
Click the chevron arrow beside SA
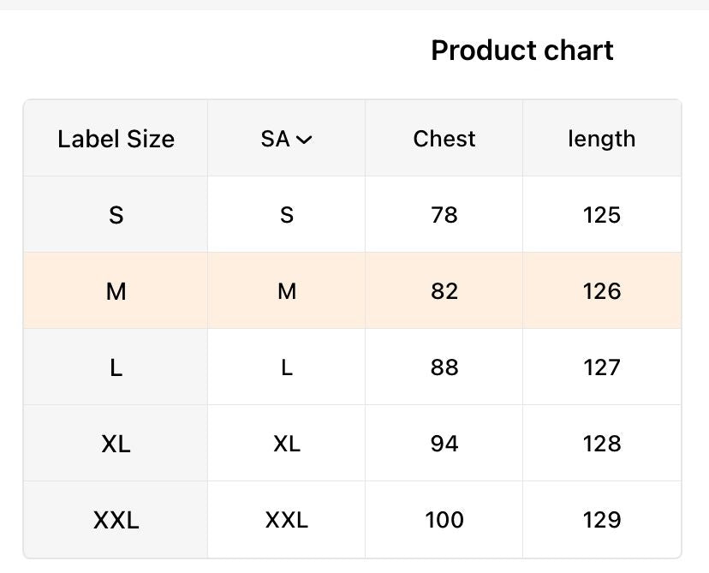[x=304, y=140]
